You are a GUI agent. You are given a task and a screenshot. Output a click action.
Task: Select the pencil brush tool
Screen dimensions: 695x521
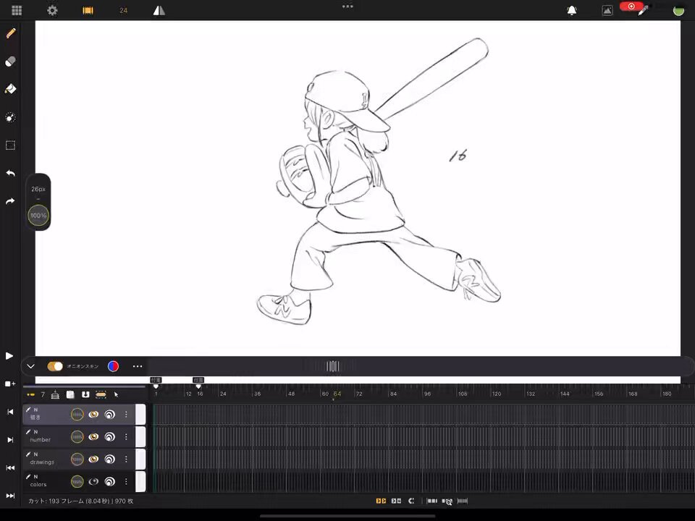tap(11, 33)
